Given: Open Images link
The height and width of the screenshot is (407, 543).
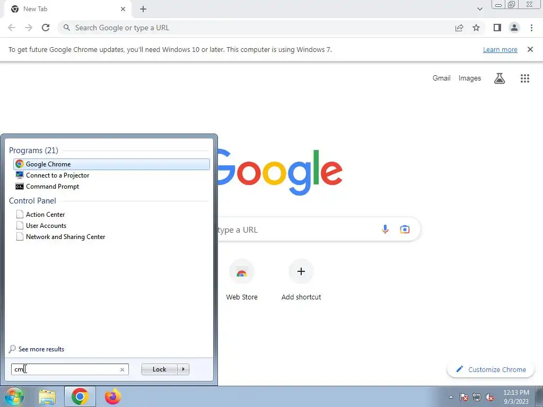Looking at the screenshot, I should 470,78.
